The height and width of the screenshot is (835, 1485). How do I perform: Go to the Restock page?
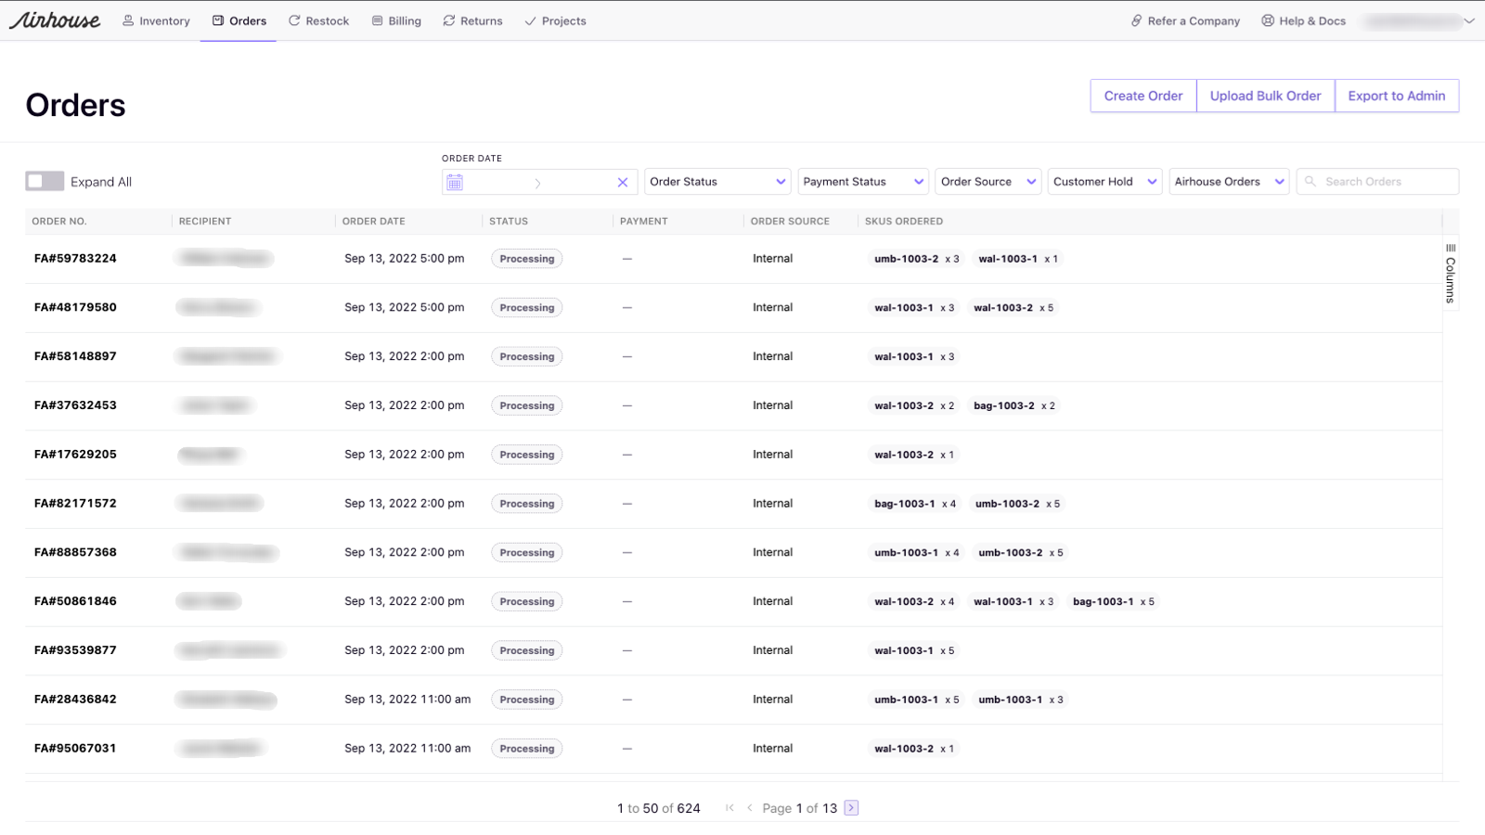318,20
